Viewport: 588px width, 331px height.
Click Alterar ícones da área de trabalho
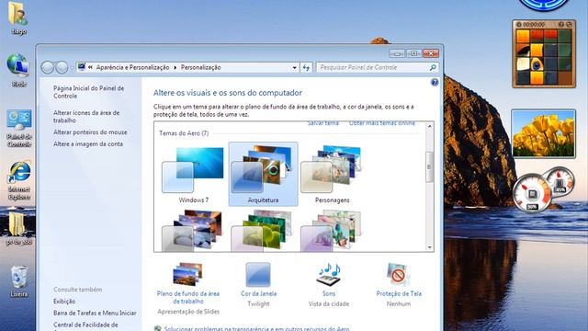click(x=86, y=117)
